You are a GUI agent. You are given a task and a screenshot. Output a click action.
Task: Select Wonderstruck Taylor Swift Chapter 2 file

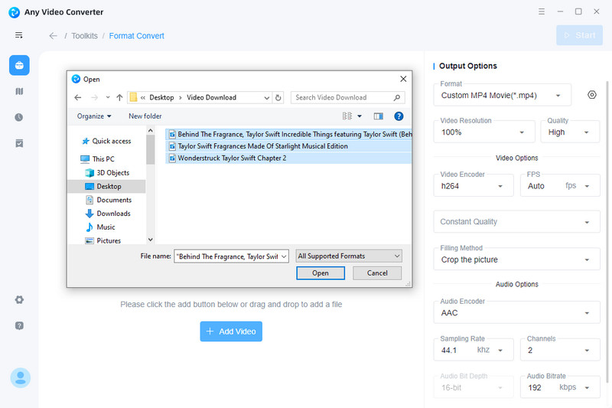pyautogui.click(x=232, y=158)
